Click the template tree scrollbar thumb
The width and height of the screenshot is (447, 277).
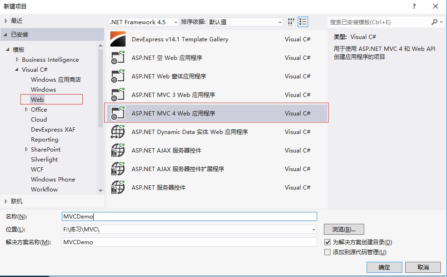coord(100,88)
